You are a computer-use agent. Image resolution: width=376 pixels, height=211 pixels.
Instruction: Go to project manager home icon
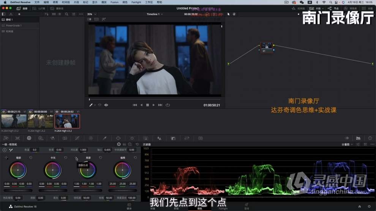(x=359, y=206)
